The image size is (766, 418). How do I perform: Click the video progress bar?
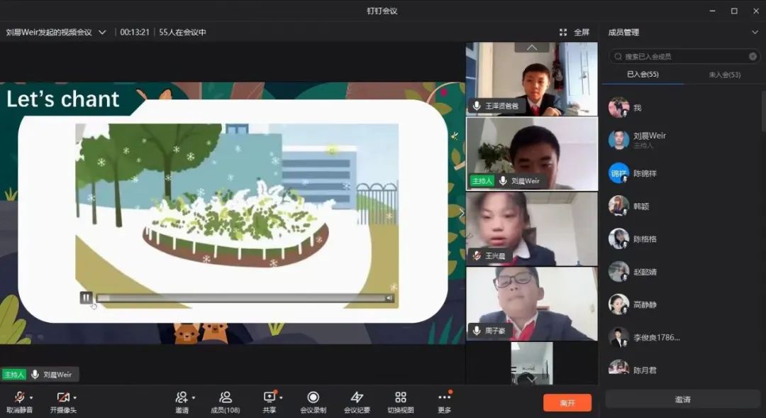pos(241,298)
